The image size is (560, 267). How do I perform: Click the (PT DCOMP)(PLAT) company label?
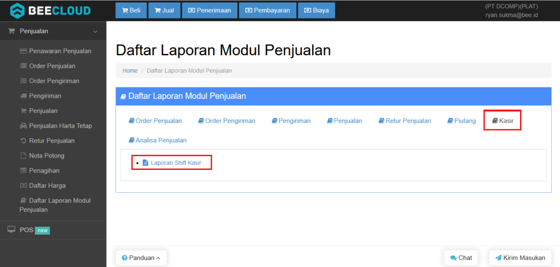(x=511, y=7)
